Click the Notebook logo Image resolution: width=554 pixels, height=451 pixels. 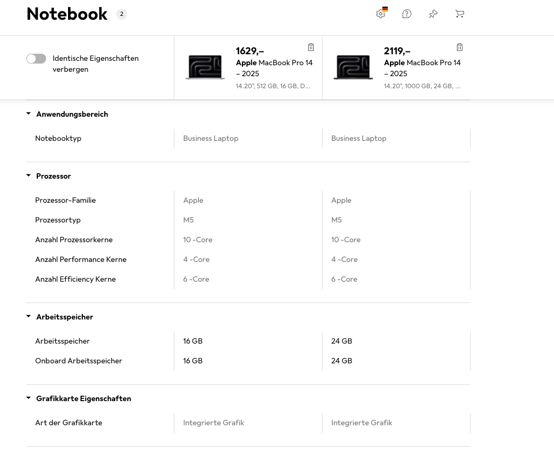coord(67,14)
